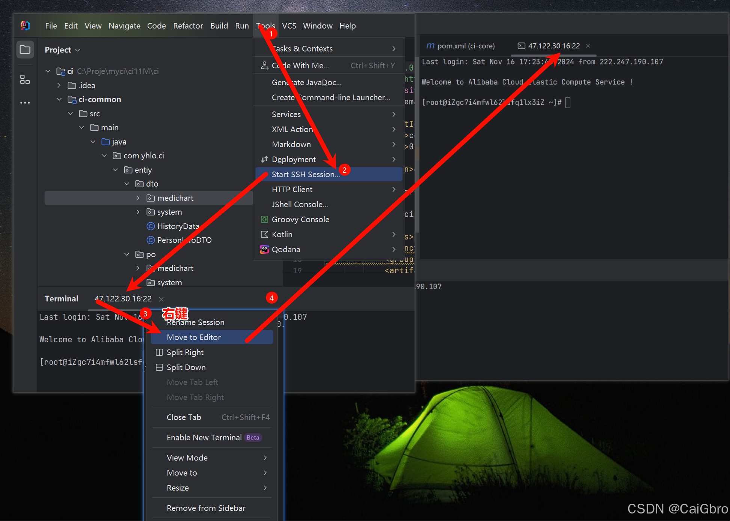Click the three-dots More tool windows icon
The height and width of the screenshot is (521, 730).
click(x=25, y=102)
